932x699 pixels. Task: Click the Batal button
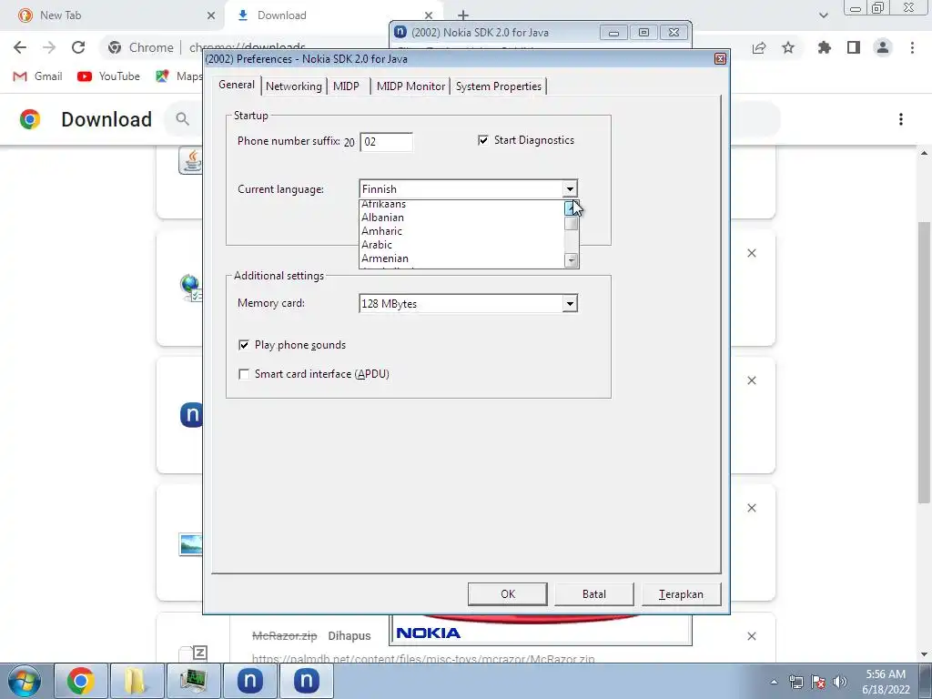(593, 593)
